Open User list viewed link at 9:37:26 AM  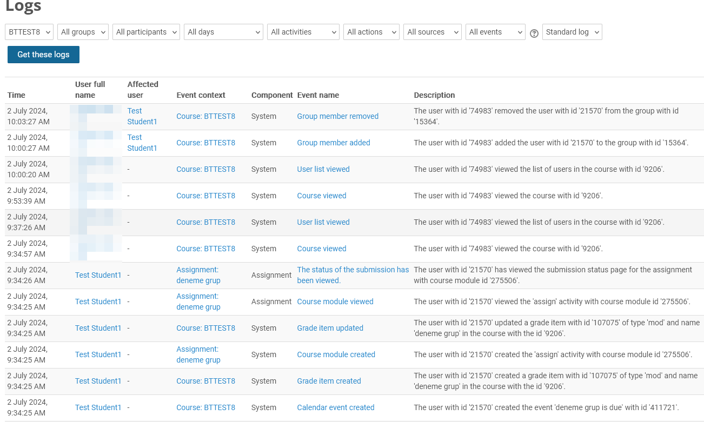pyautogui.click(x=323, y=222)
